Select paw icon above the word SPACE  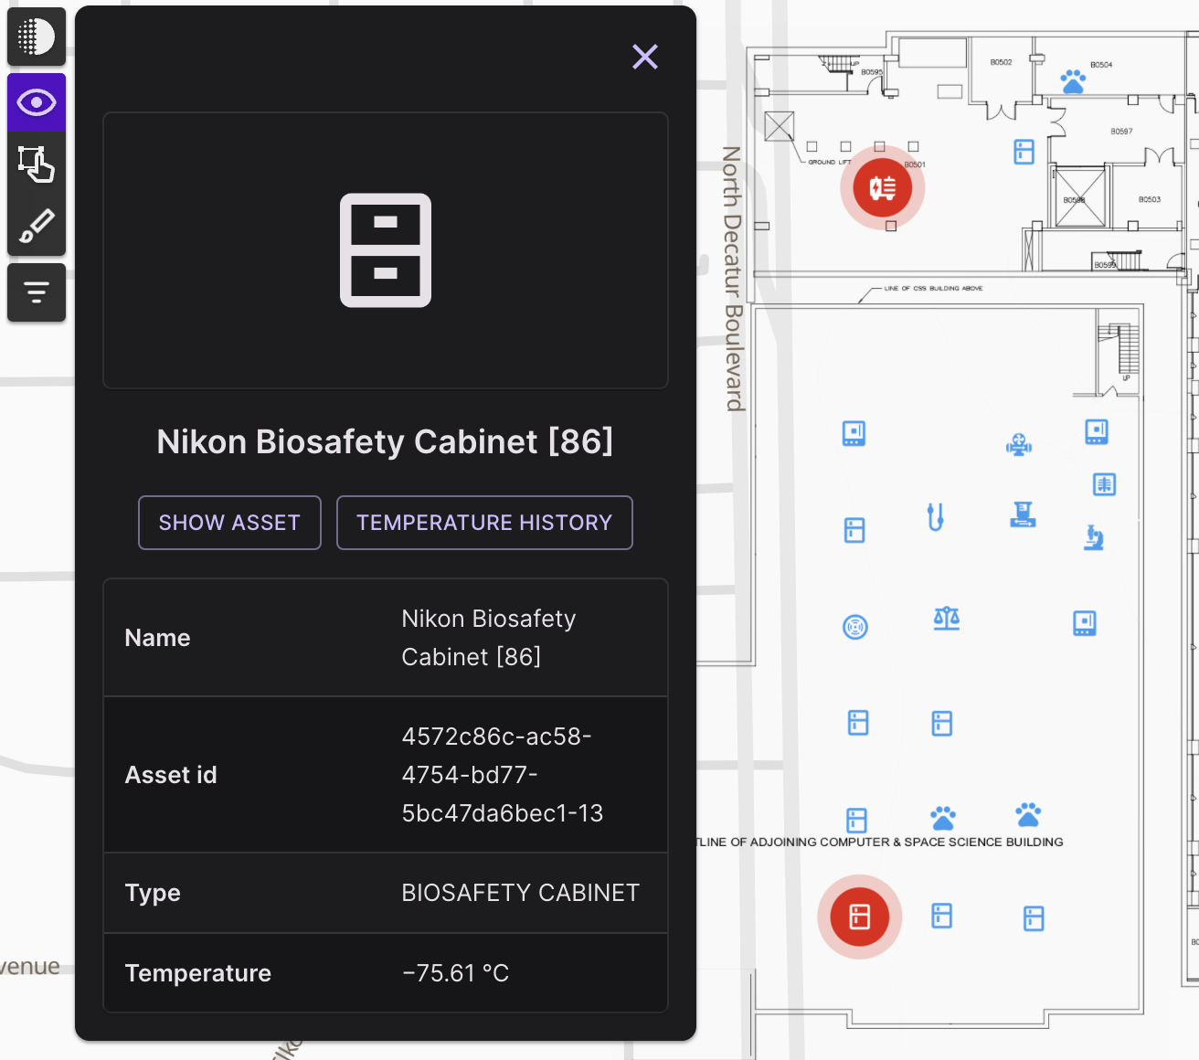click(x=943, y=818)
